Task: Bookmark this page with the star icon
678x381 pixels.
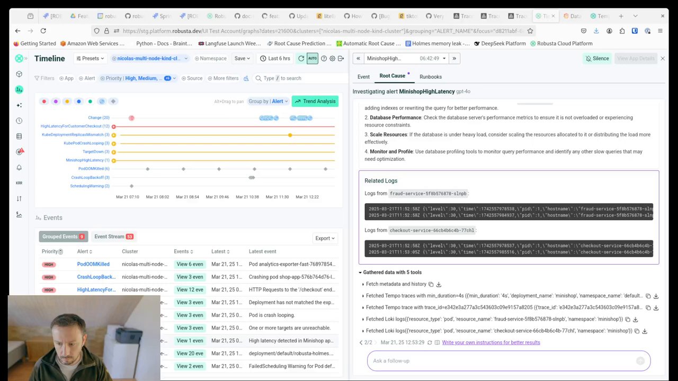Action: coord(530,31)
